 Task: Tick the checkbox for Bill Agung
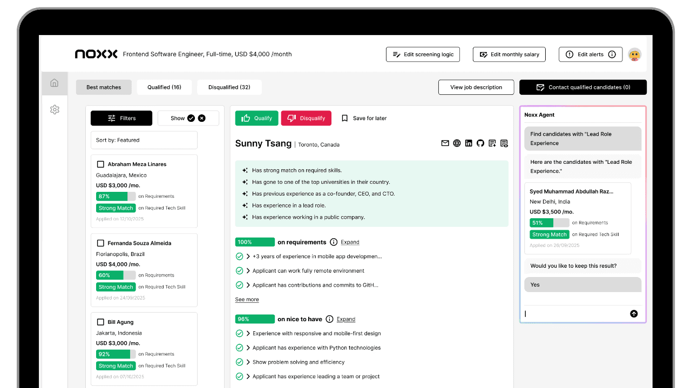coord(100,322)
